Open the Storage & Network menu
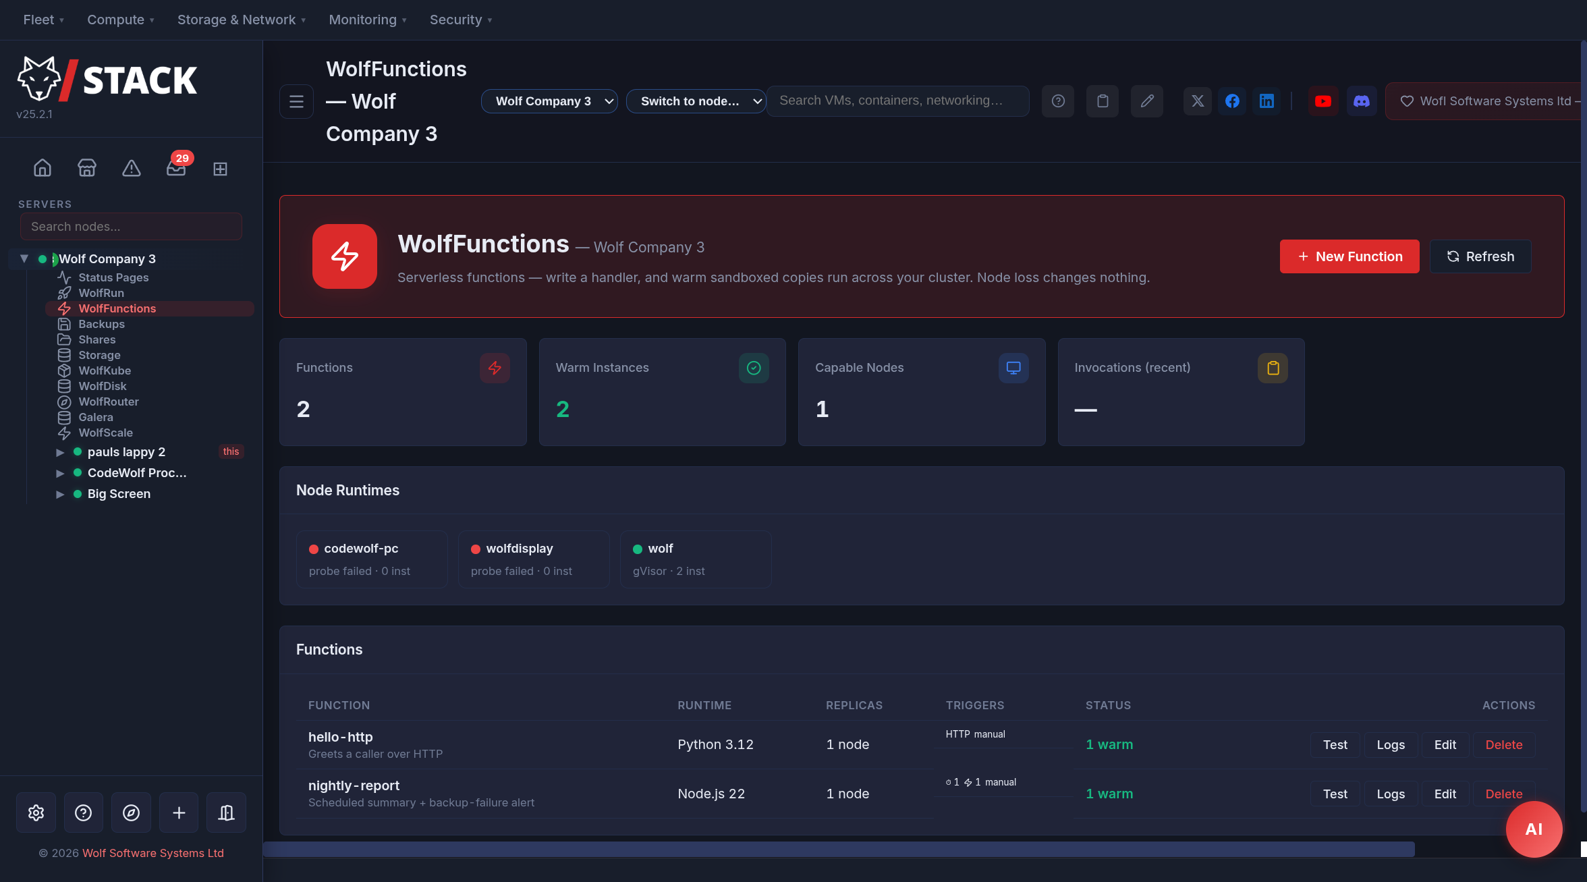Image resolution: width=1587 pixels, height=882 pixels. [242, 20]
